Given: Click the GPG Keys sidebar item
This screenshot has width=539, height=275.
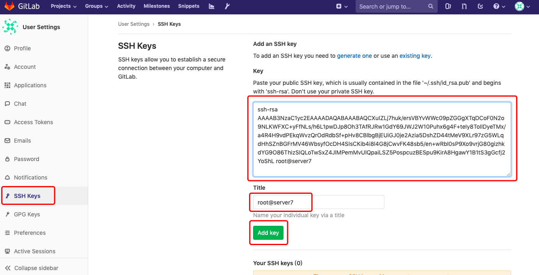Looking at the screenshot, I should point(27,214).
